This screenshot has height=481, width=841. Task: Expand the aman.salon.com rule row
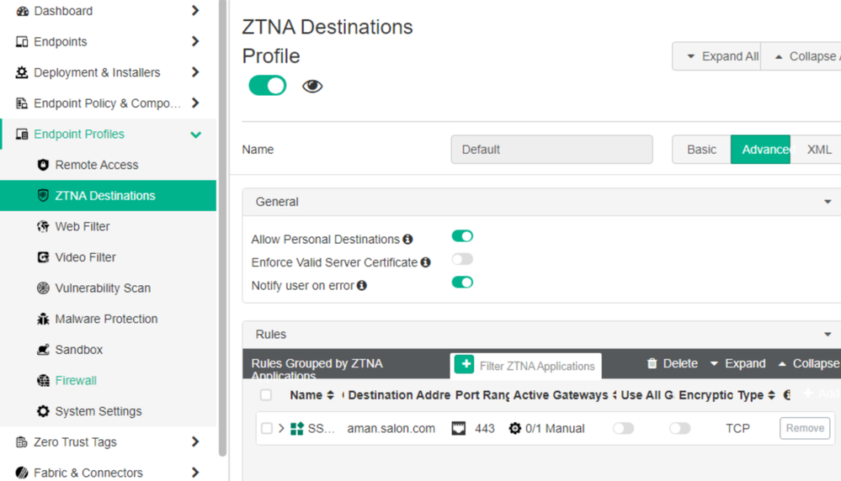coord(282,429)
